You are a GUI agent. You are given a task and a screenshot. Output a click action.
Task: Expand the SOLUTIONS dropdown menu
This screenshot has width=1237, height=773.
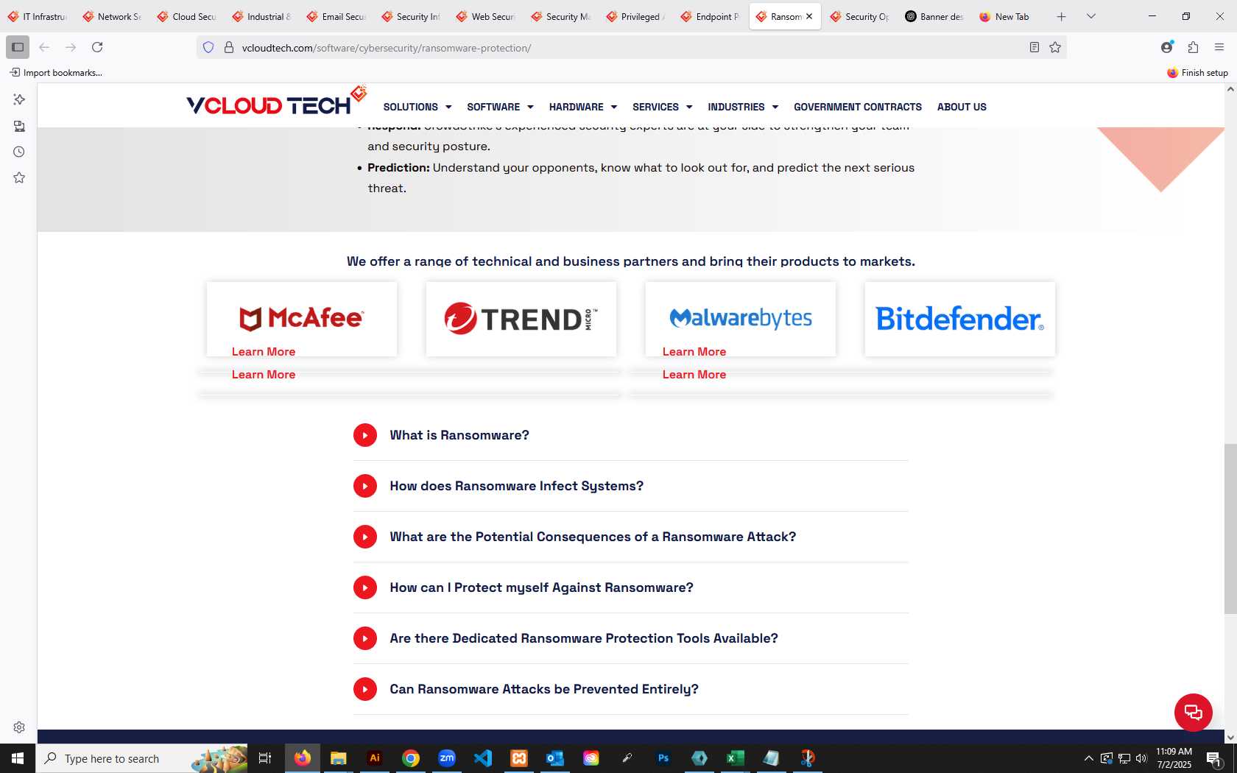click(417, 107)
